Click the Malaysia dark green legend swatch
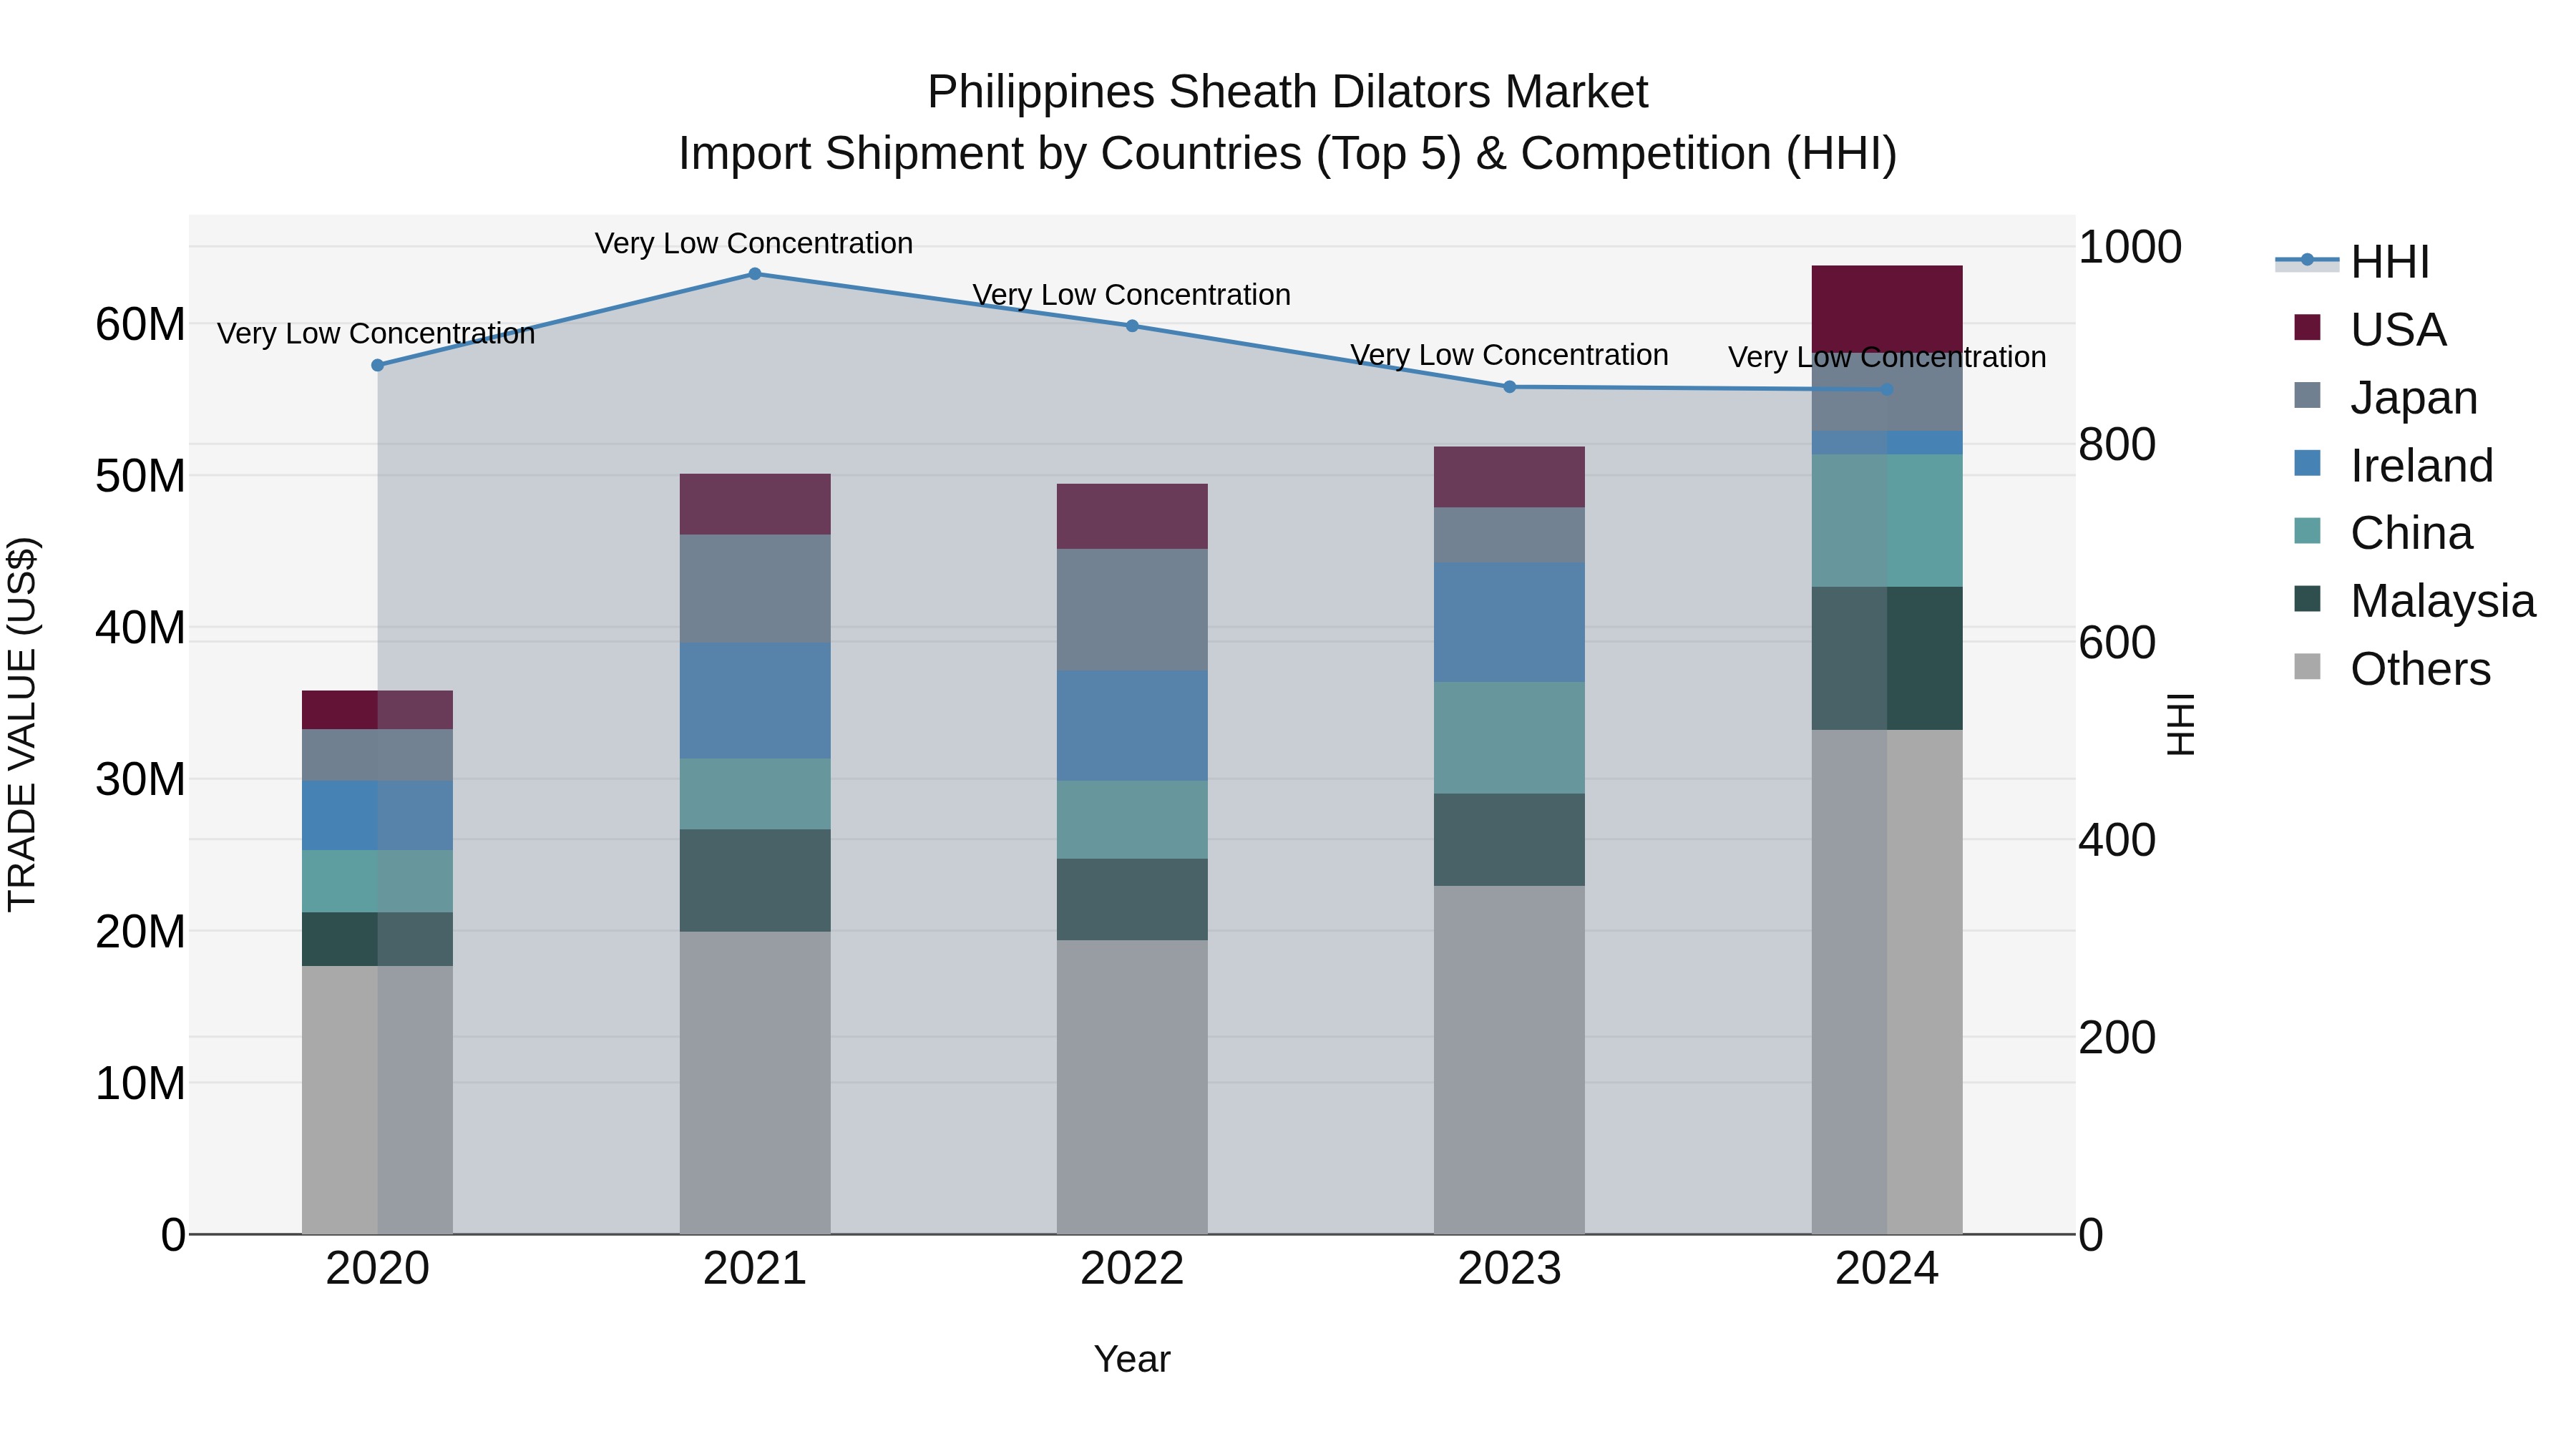Screen dimensions: 2576x1449 [x=2307, y=598]
